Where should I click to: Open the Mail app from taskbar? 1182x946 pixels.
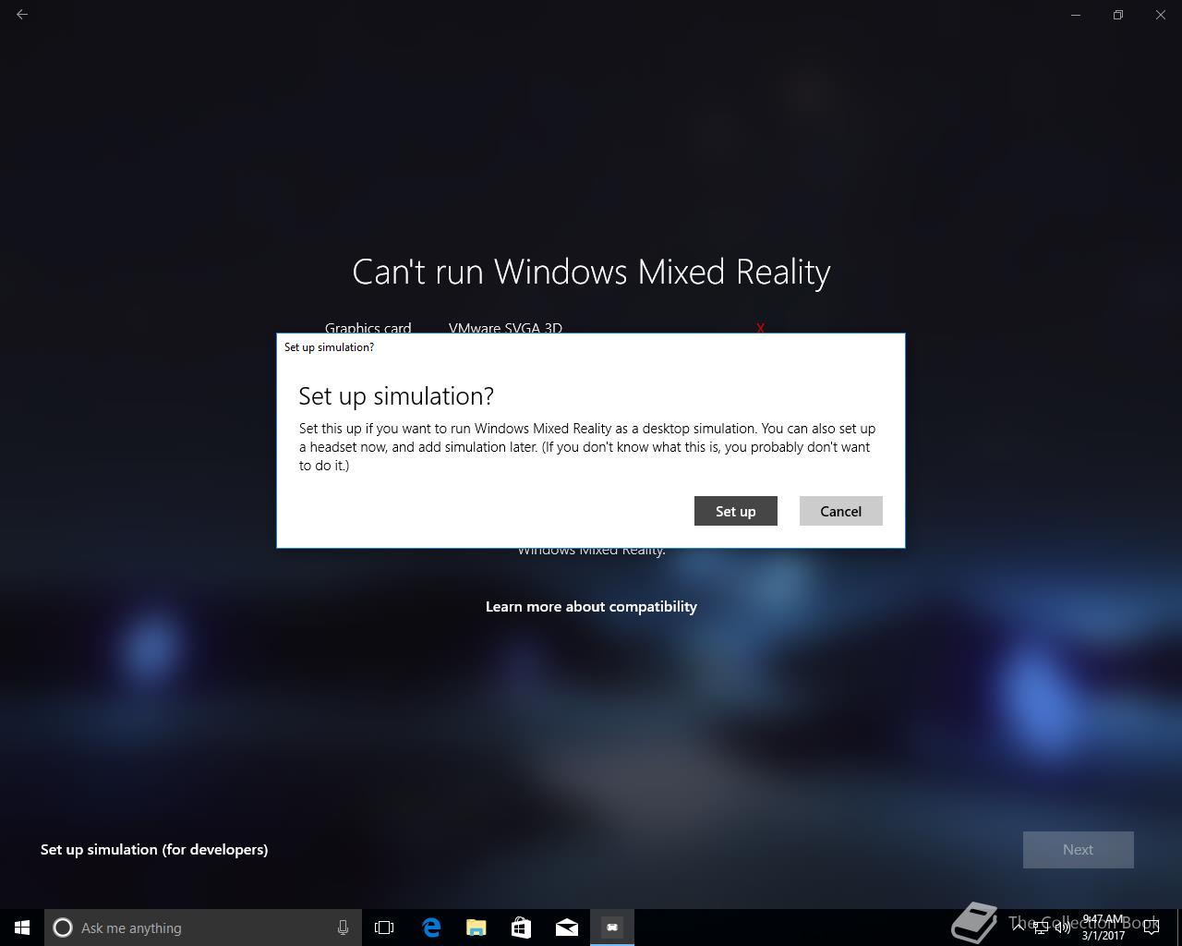pos(567,928)
